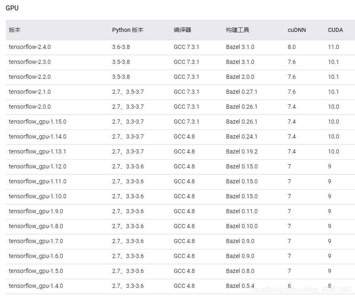Screen dimensions: 355x297
Task: Select the tensorflow_gpu-1.8.0 cell
Action: tap(36, 226)
